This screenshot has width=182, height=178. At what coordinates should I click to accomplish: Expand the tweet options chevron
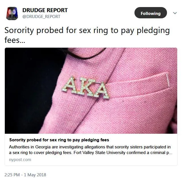click(x=175, y=13)
